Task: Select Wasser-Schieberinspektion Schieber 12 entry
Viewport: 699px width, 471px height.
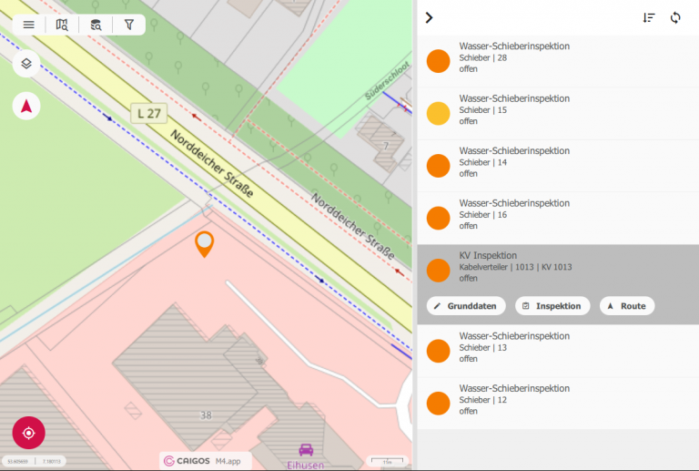Action: tap(558, 404)
